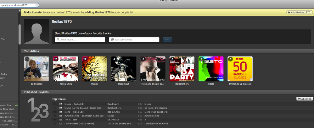Viewport: 314px width, 128px height.
Task: Focus the Find music input
Action: point(80,40)
